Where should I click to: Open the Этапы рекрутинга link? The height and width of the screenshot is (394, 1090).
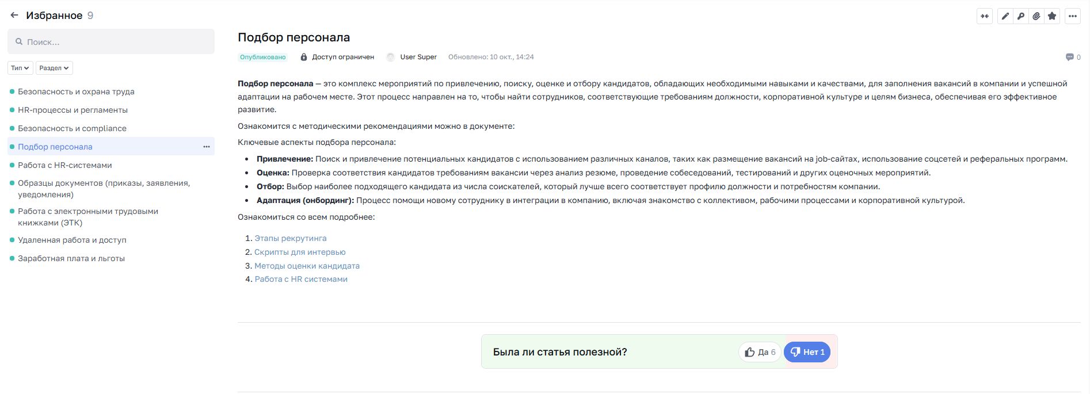click(x=291, y=238)
